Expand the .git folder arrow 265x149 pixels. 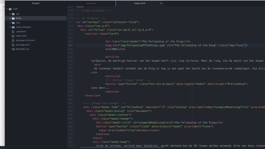pyautogui.click(x=10, y=14)
